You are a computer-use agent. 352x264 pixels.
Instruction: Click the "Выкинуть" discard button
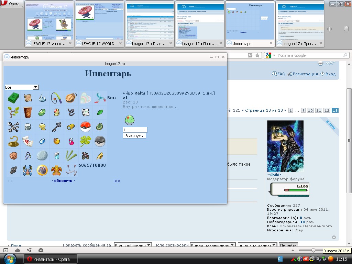coord(134,136)
